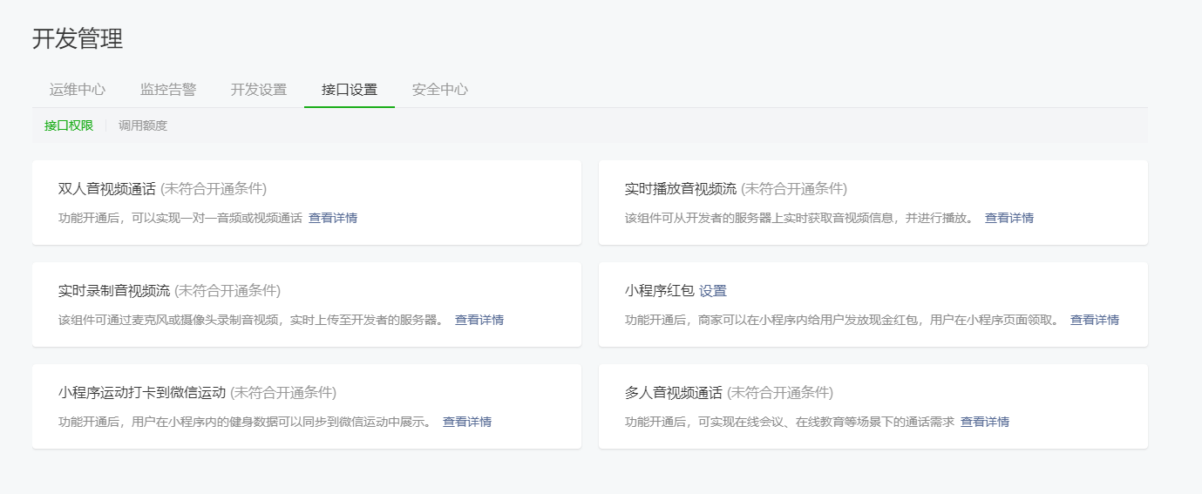Select the 多人音视频通话 card heading

coord(674,393)
